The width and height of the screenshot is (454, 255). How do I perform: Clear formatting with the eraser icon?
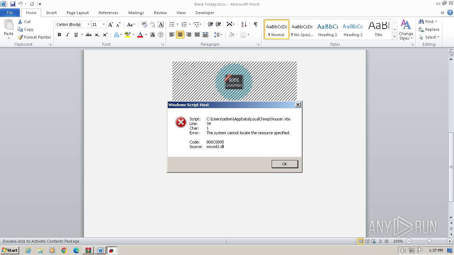[x=144, y=24]
